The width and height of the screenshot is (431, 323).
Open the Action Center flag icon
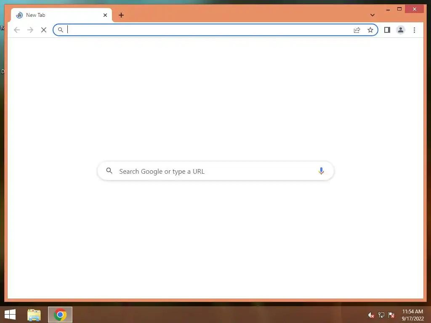tap(391, 315)
